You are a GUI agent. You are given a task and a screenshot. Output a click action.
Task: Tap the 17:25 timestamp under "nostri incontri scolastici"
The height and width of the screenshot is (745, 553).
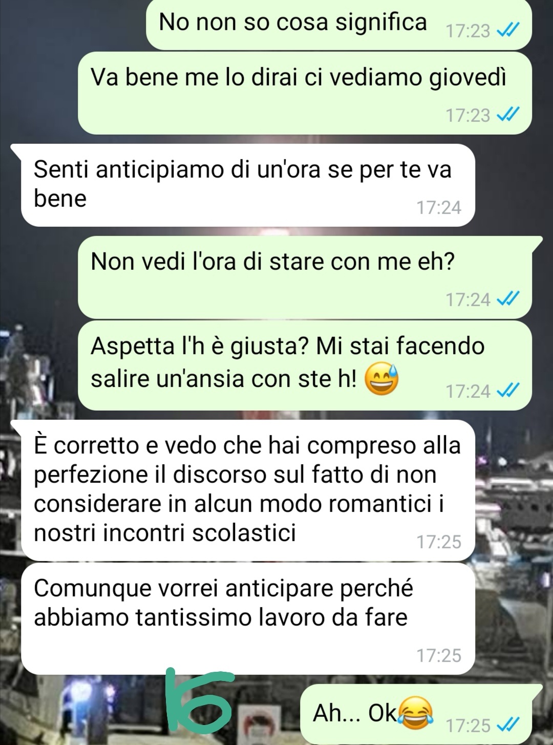click(x=439, y=542)
